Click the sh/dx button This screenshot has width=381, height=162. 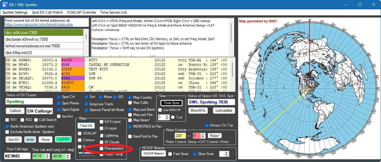click(30, 139)
